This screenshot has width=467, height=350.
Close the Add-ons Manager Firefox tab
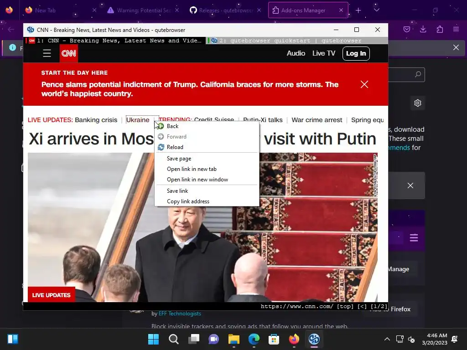click(341, 10)
